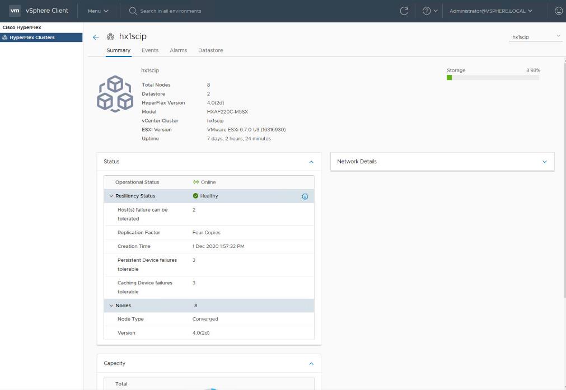Click the Converged node type value

[205, 319]
